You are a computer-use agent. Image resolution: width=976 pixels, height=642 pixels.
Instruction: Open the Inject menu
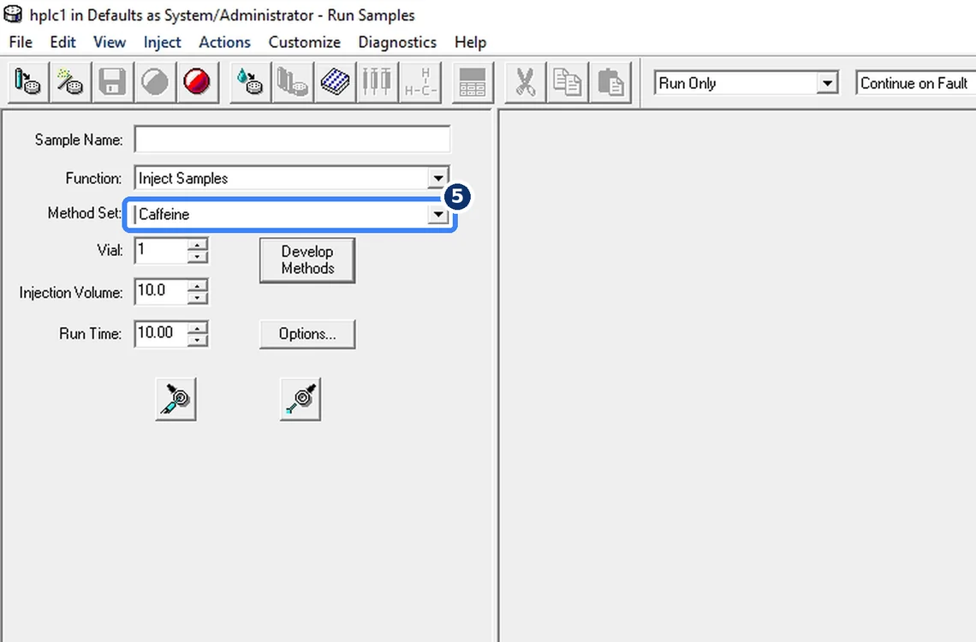(x=162, y=42)
